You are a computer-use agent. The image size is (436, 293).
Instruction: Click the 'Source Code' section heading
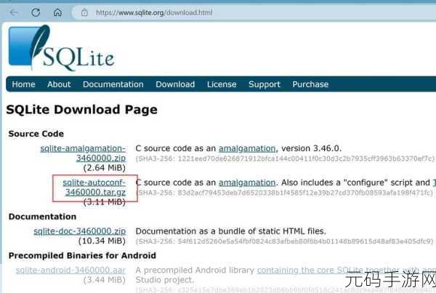coord(36,134)
